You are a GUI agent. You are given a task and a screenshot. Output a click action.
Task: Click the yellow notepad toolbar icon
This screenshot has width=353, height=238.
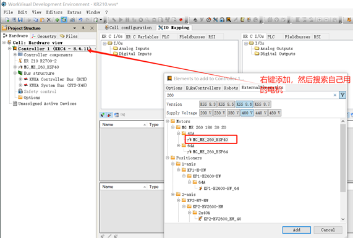pos(242,20)
